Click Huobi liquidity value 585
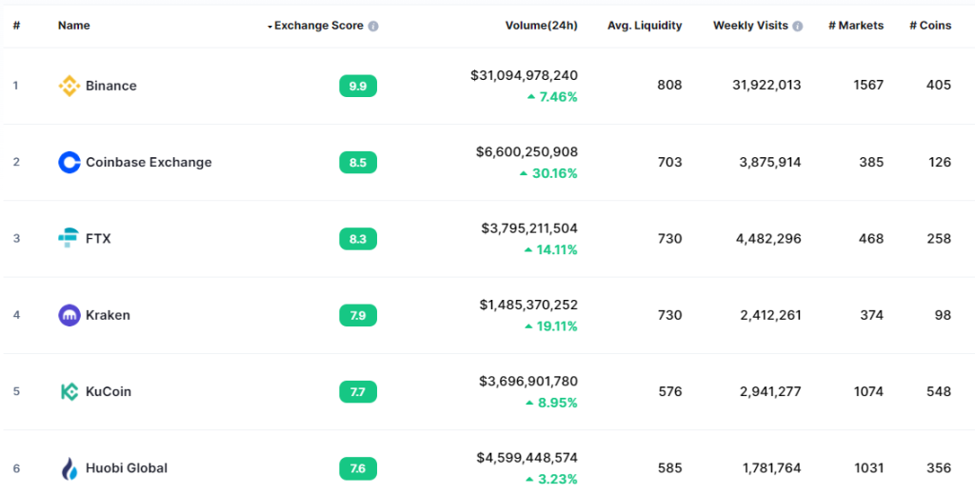Viewport: 975px width, 494px height. coord(669,468)
